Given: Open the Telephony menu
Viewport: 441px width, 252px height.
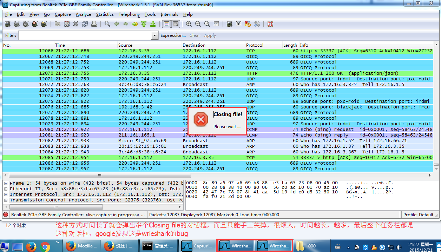Looking at the screenshot, I should 129,14.
